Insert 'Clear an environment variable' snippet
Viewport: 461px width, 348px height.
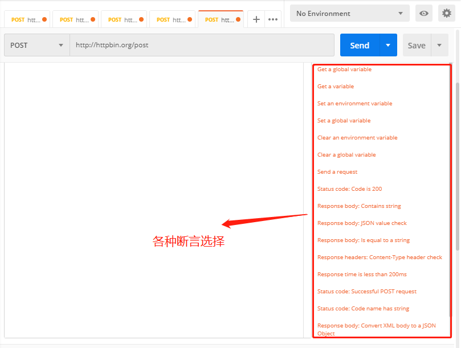tap(357, 138)
